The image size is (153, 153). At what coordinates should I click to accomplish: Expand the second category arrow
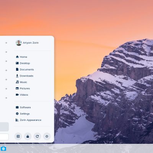(x=6, y=52)
